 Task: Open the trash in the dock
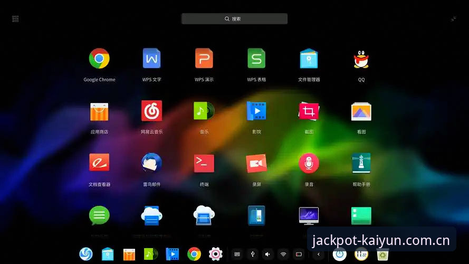tap(382, 254)
